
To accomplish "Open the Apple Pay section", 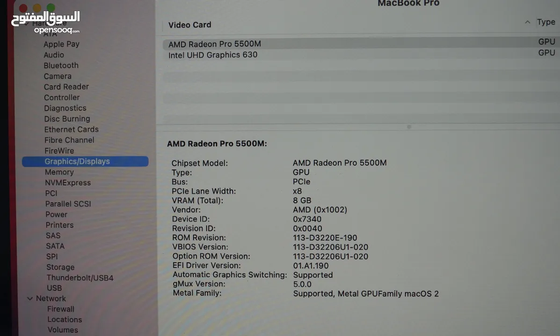I will coord(61,44).
